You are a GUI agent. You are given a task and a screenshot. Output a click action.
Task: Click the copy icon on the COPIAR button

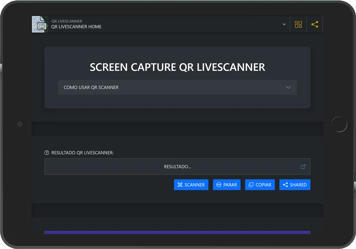point(251,185)
